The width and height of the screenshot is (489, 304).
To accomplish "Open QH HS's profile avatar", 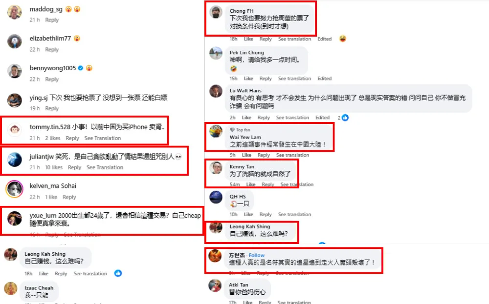I will pos(216,197).
